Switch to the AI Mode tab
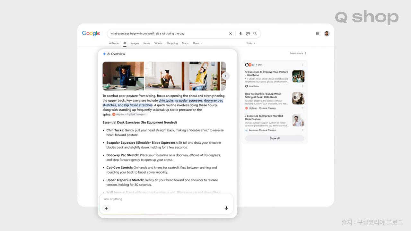 click(114, 43)
